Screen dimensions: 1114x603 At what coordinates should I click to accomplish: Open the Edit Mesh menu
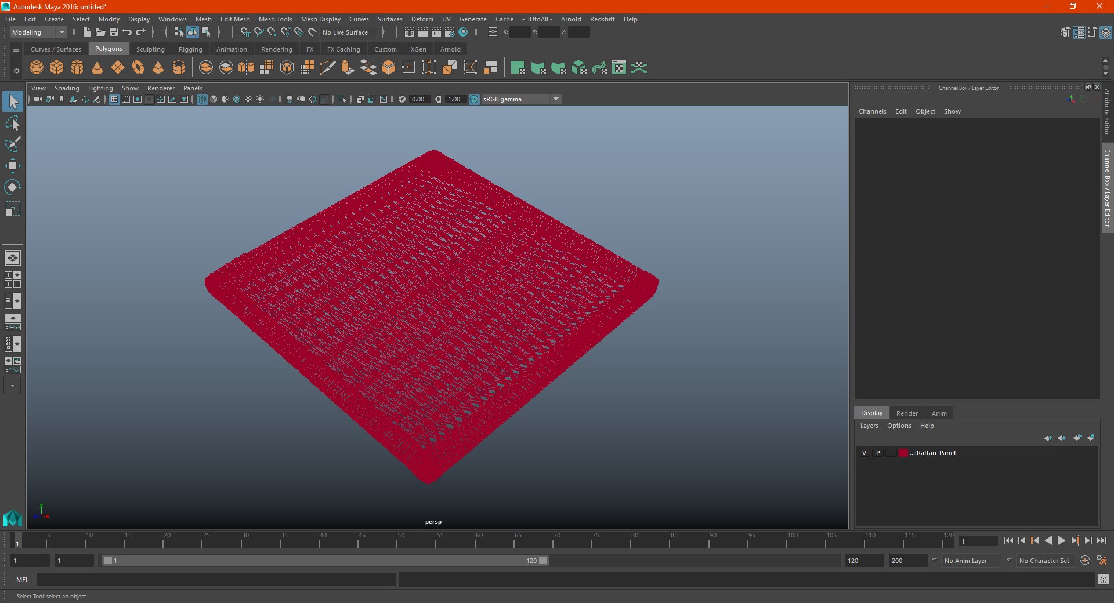point(235,19)
